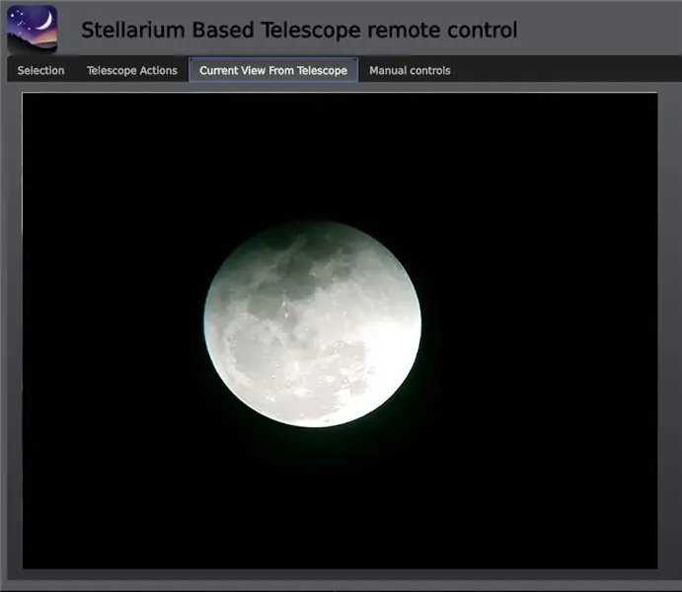
Task: Click the Stellarium moon logo icon
Action: (x=33, y=30)
